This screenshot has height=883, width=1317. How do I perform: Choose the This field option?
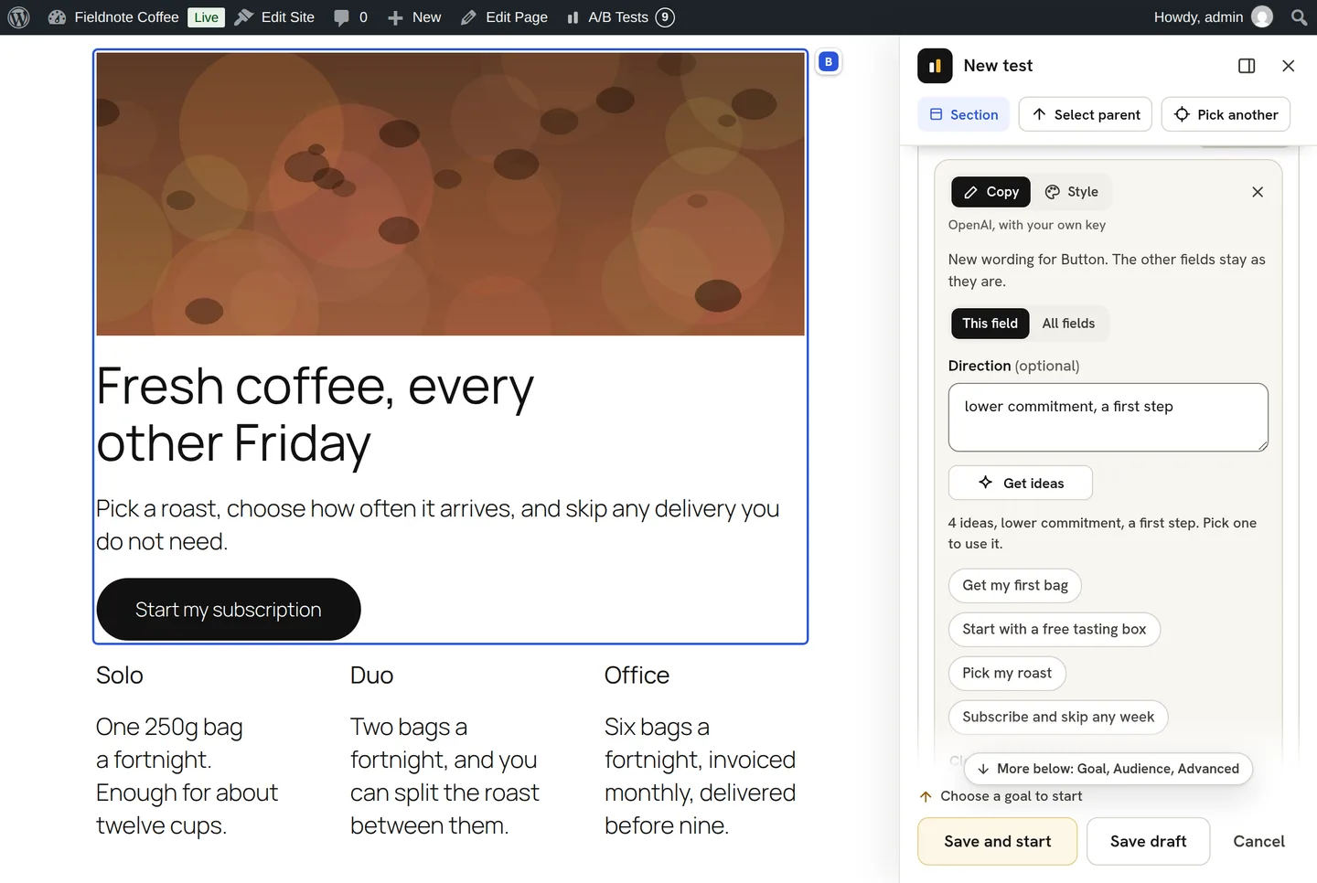pos(990,324)
